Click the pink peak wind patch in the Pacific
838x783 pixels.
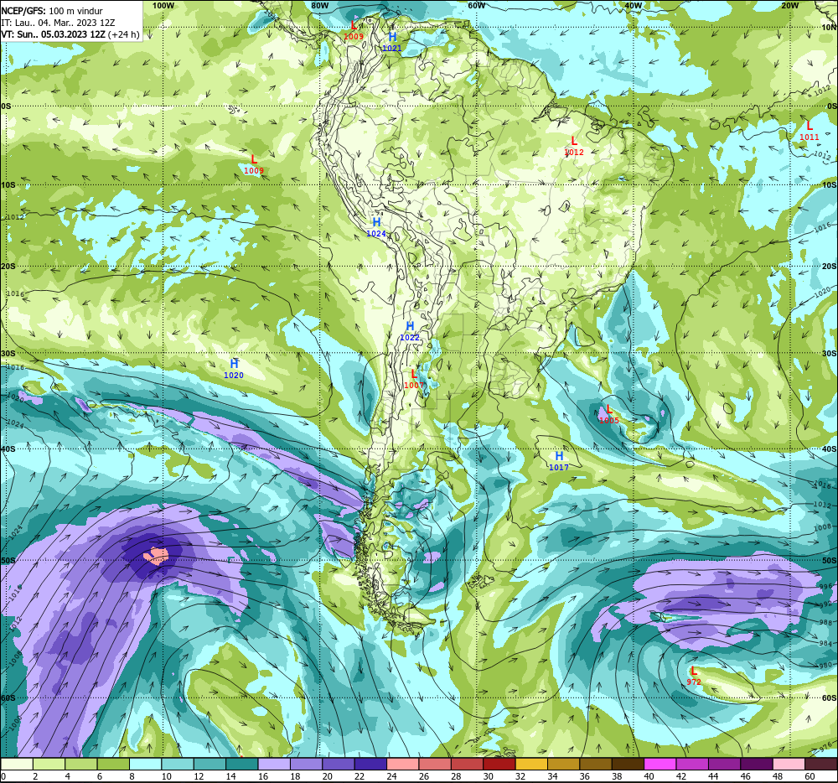point(156,556)
